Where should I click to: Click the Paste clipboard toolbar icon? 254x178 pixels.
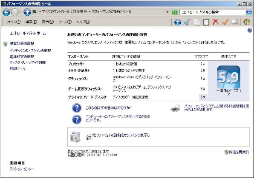tap(206, 22)
